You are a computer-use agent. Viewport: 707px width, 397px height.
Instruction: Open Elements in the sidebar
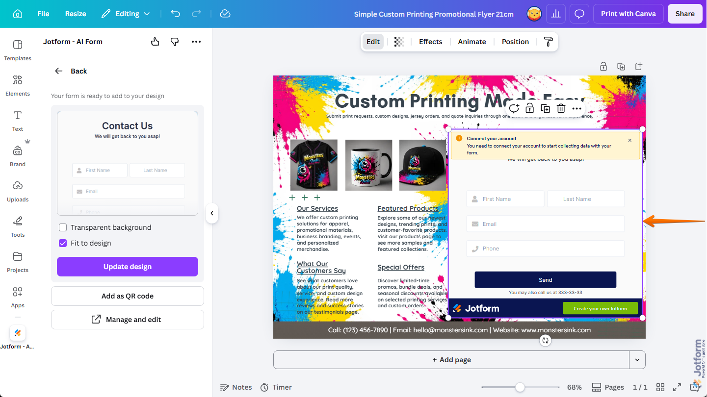18,85
